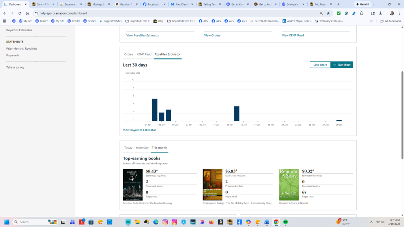The height and width of the screenshot is (227, 404).
Task: Open Instagram from the taskbar
Action: point(174,223)
